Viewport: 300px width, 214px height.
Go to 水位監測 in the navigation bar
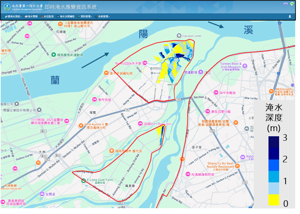click(47, 16)
